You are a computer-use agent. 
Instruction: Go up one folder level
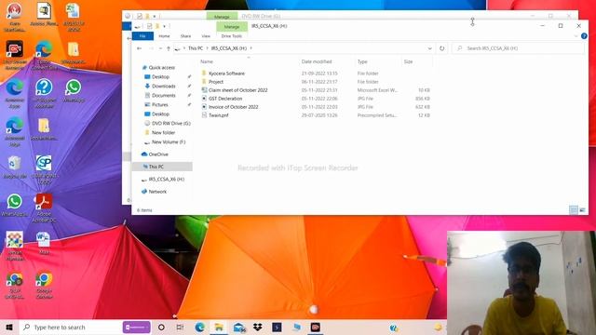[x=169, y=48]
